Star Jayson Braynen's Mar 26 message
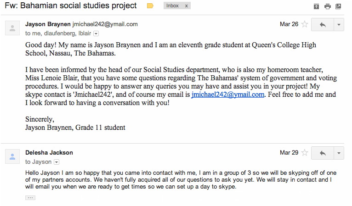Screen dimensions: 352x206 [305, 24]
